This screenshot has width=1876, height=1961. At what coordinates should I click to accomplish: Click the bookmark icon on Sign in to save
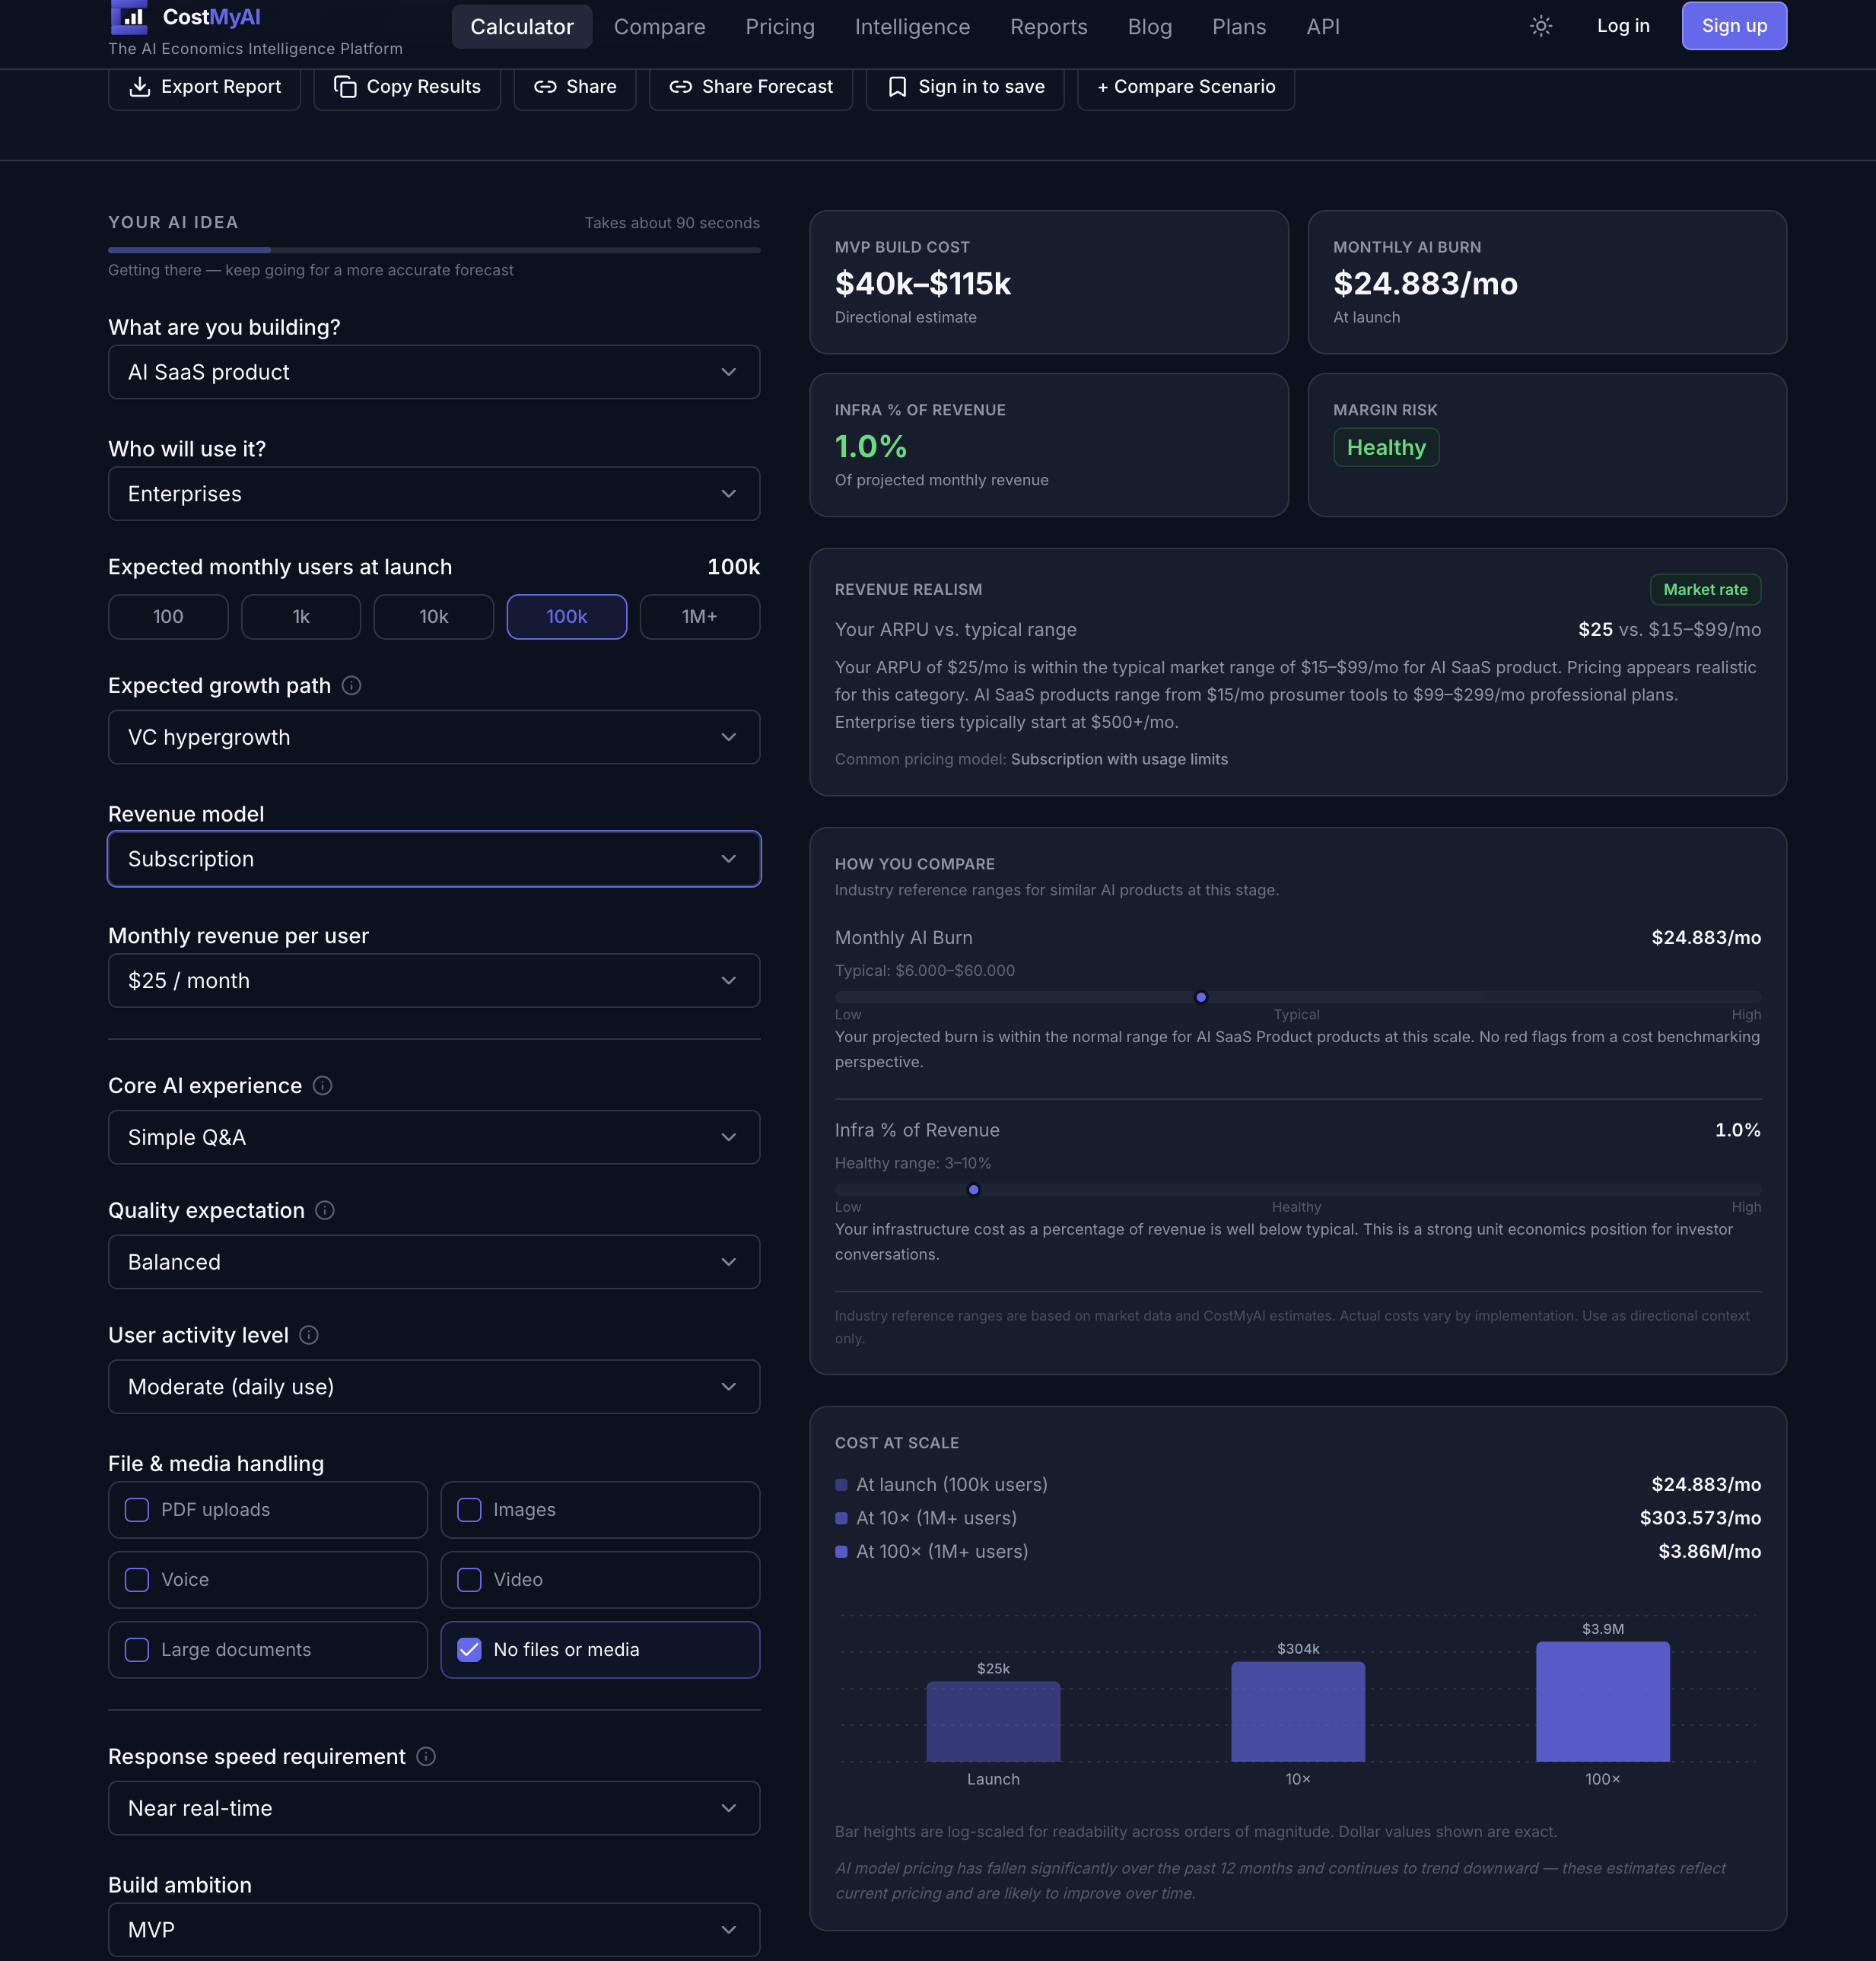tap(898, 87)
